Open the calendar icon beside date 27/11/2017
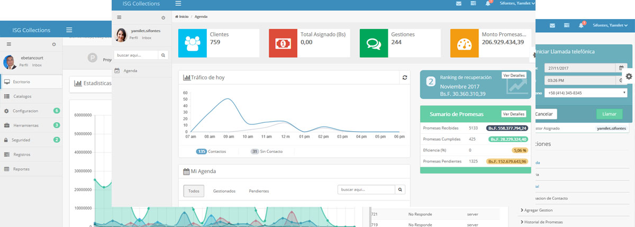 [621, 68]
